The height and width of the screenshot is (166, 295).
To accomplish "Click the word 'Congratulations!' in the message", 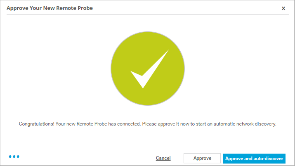I will [36, 124].
